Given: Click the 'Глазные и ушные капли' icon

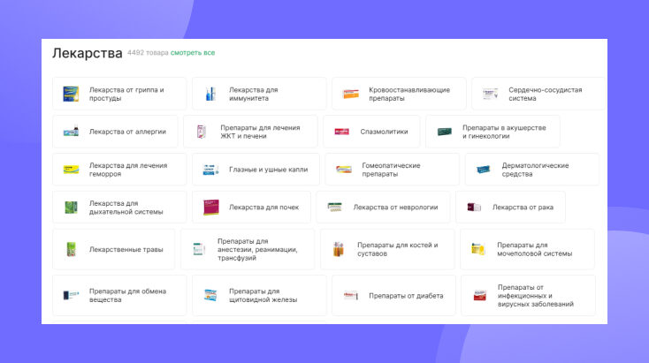Looking at the screenshot, I should pyautogui.click(x=210, y=170).
